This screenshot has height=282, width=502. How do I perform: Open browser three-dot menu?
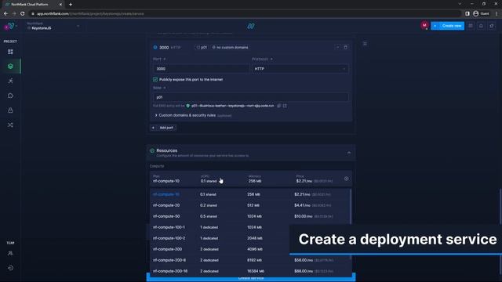click(497, 14)
